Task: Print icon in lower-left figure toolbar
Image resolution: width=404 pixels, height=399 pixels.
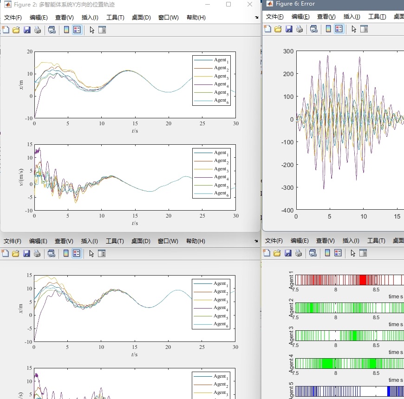Action: (37, 254)
